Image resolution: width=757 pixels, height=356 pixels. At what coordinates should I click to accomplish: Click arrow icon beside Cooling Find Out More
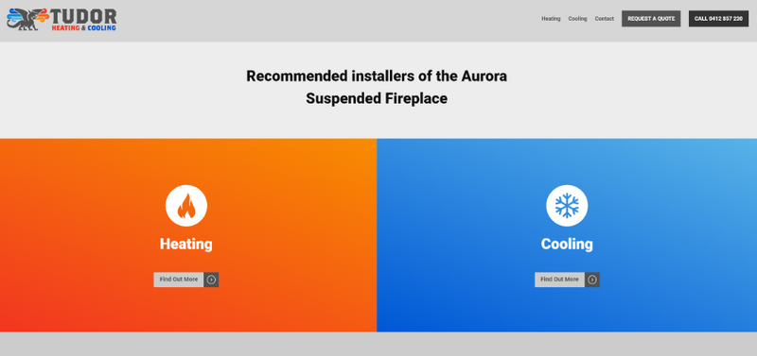click(x=592, y=280)
